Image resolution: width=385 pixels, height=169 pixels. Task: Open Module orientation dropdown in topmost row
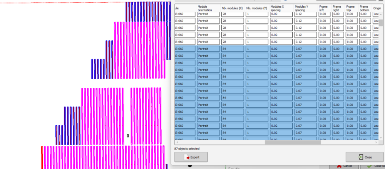(x=208, y=14)
